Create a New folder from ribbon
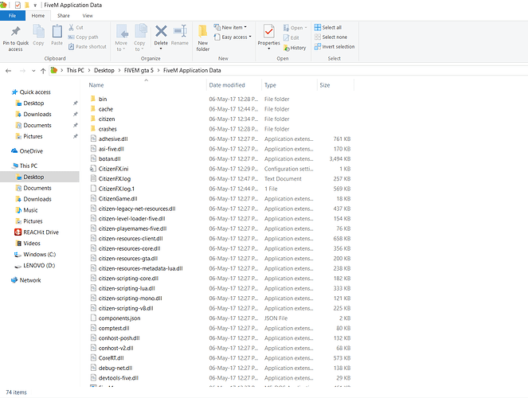 [x=203, y=38]
